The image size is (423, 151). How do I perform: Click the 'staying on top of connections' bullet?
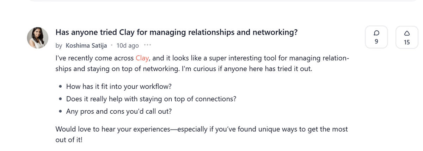tap(151, 99)
